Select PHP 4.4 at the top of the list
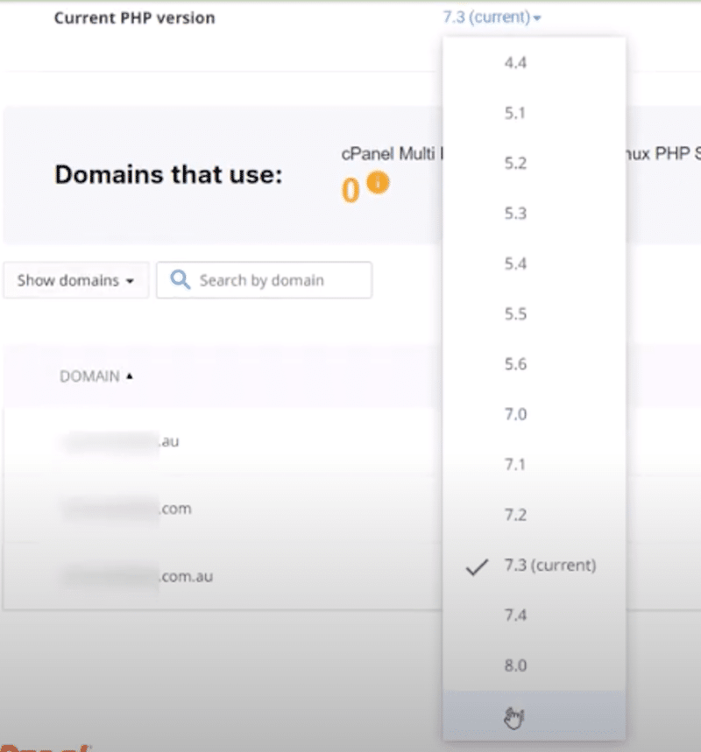Viewport: 701px width, 752px height. pyautogui.click(x=516, y=62)
